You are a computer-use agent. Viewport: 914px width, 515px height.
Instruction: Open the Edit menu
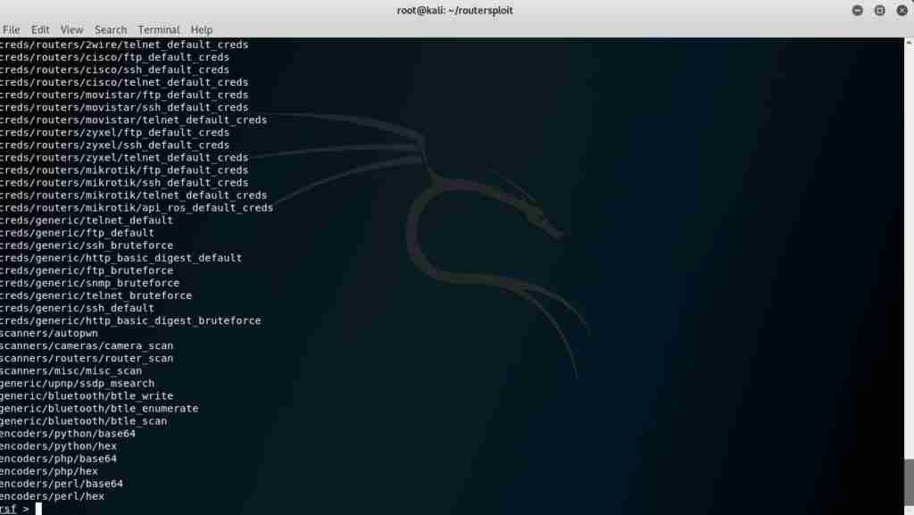point(40,29)
